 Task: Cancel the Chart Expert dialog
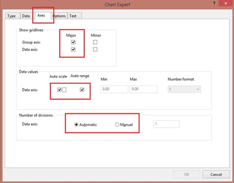tap(216, 174)
